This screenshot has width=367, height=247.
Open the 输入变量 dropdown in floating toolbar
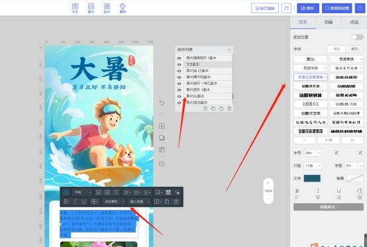tap(140, 201)
